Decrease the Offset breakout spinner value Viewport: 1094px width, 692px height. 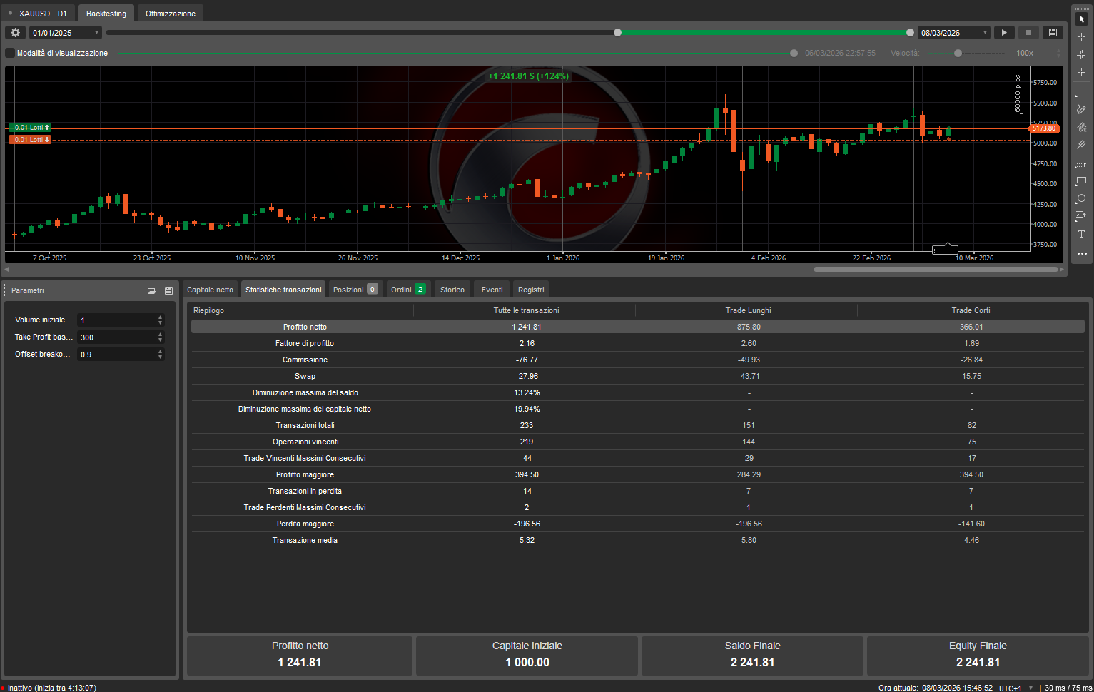pos(160,357)
